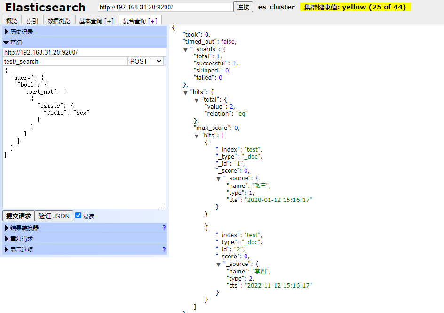Click the cluster health yellow status badge

click(355, 7)
